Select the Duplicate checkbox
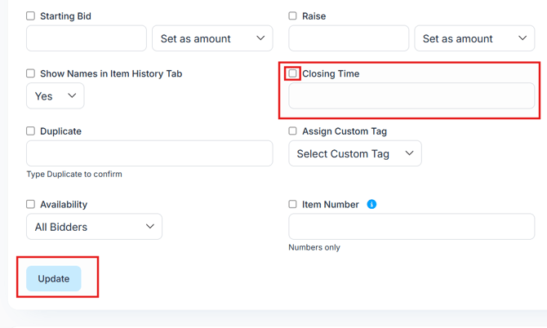Image resolution: width=547 pixels, height=328 pixels. click(x=31, y=131)
